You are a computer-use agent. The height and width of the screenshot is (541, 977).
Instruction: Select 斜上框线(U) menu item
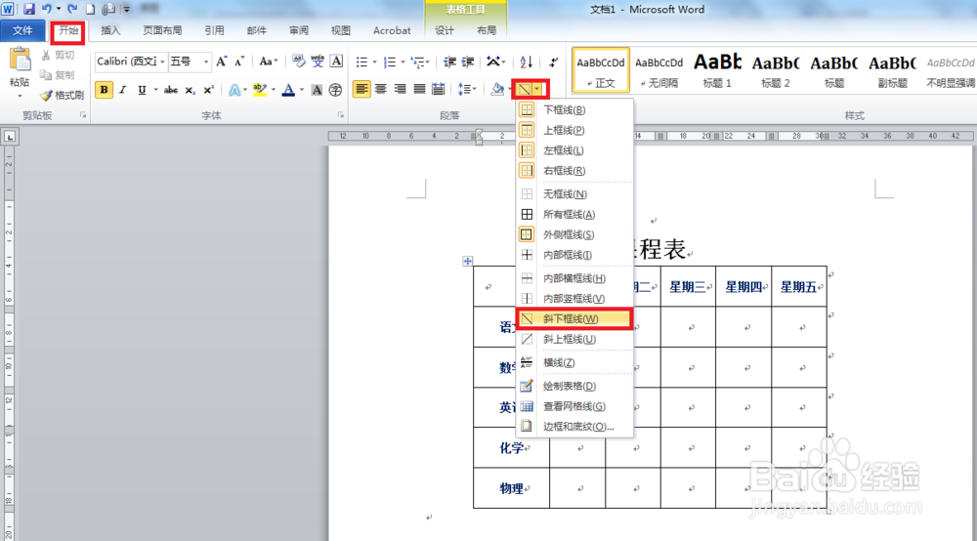click(573, 339)
